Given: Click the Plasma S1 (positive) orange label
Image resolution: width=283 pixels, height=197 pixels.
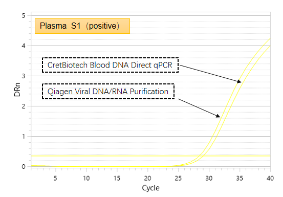Looking at the screenshot, I should click(x=82, y=26).
